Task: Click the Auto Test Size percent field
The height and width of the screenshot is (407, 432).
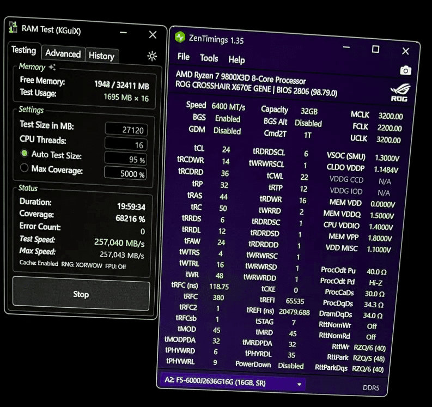Action: pos(125,159)
